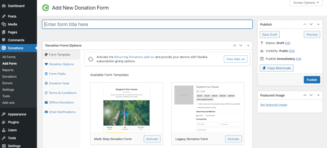Click the Plugins plug icon
Image resolution: width=327 pixels, height=148 pixels.
pos(3,122)
